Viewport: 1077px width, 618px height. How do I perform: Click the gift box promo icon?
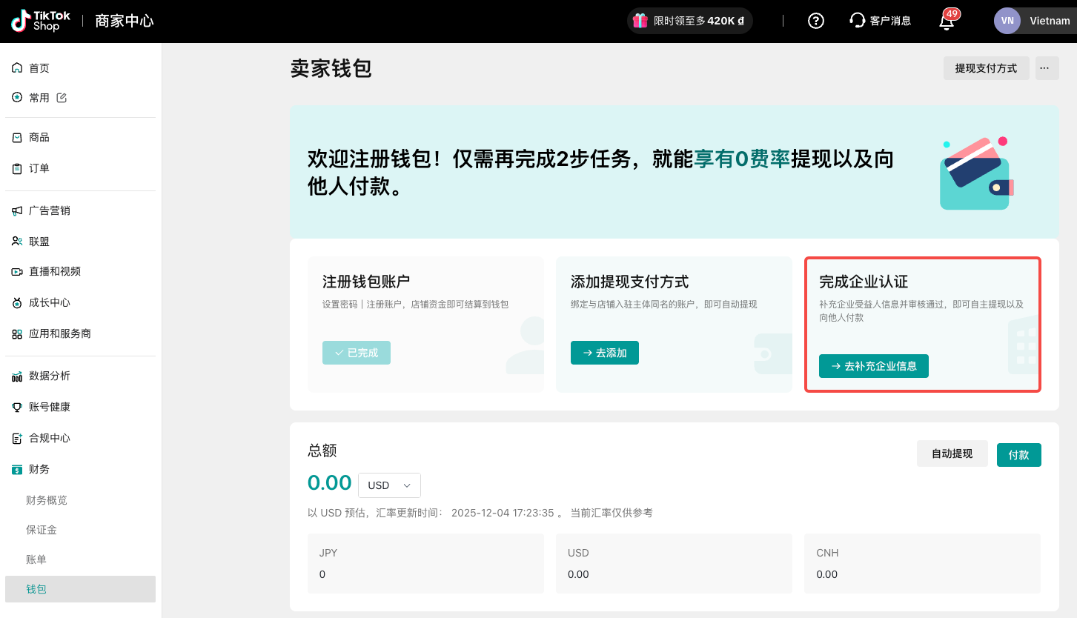(x=640, y=21)
